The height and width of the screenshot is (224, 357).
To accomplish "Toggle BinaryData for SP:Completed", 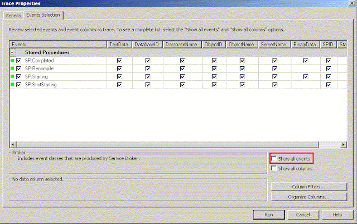I will pos(306,61).
